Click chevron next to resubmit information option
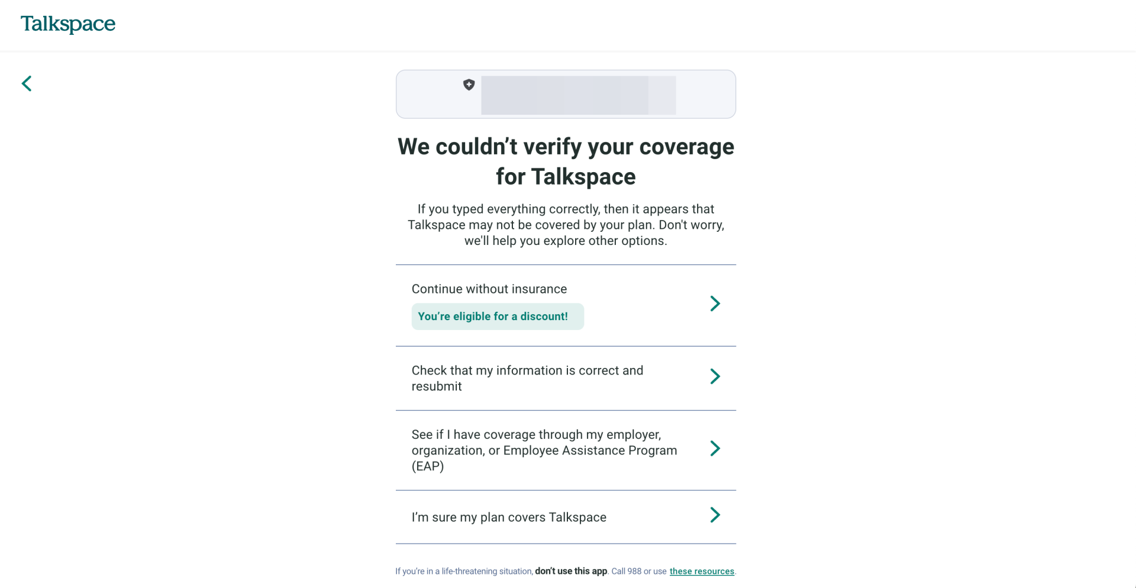The image size is (1136, 588). pos(715,376)
